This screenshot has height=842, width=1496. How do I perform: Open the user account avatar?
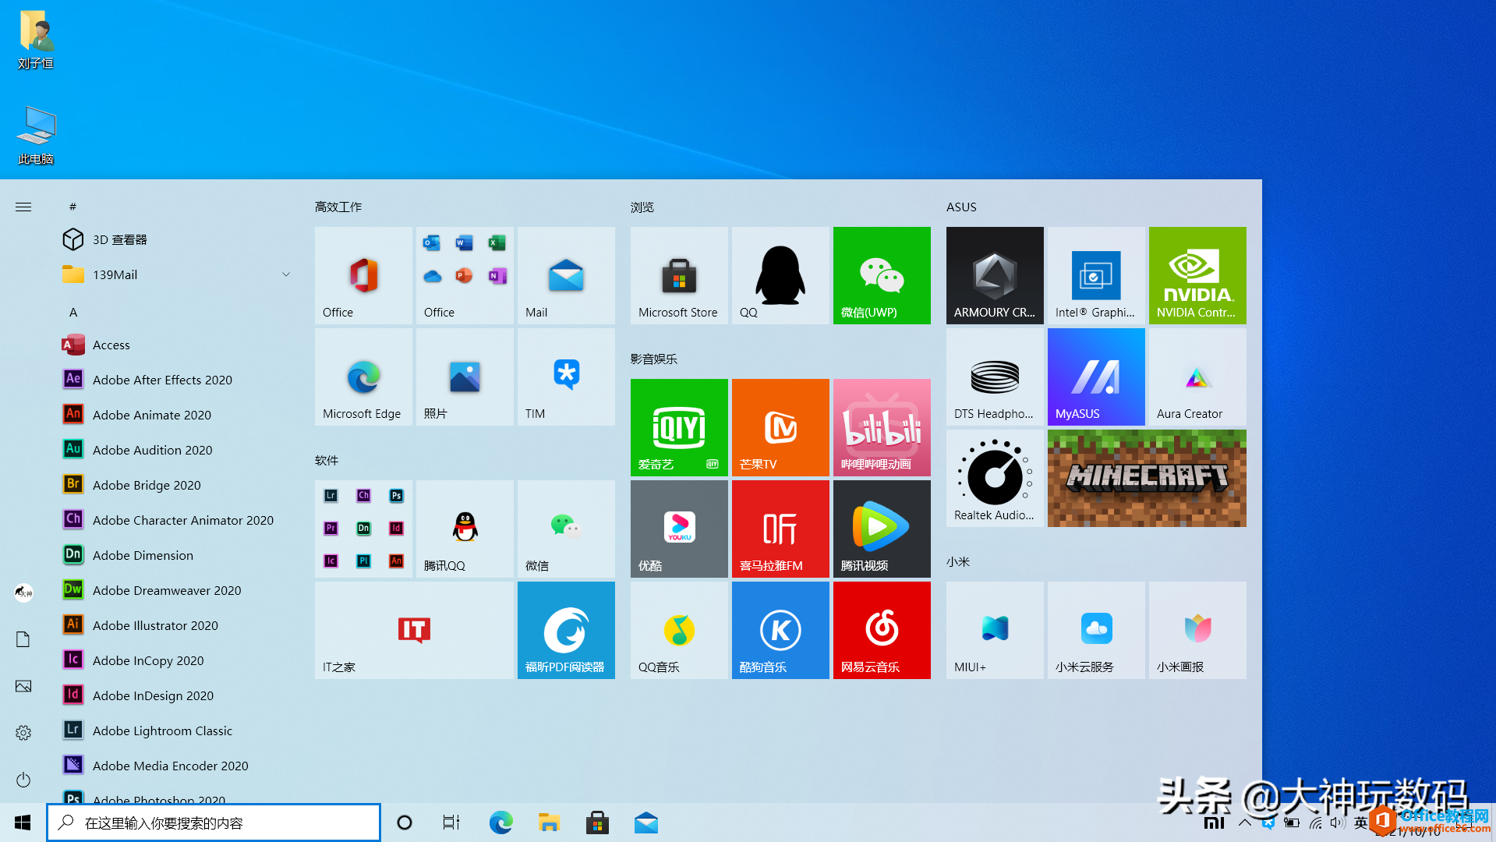(23, 593)
